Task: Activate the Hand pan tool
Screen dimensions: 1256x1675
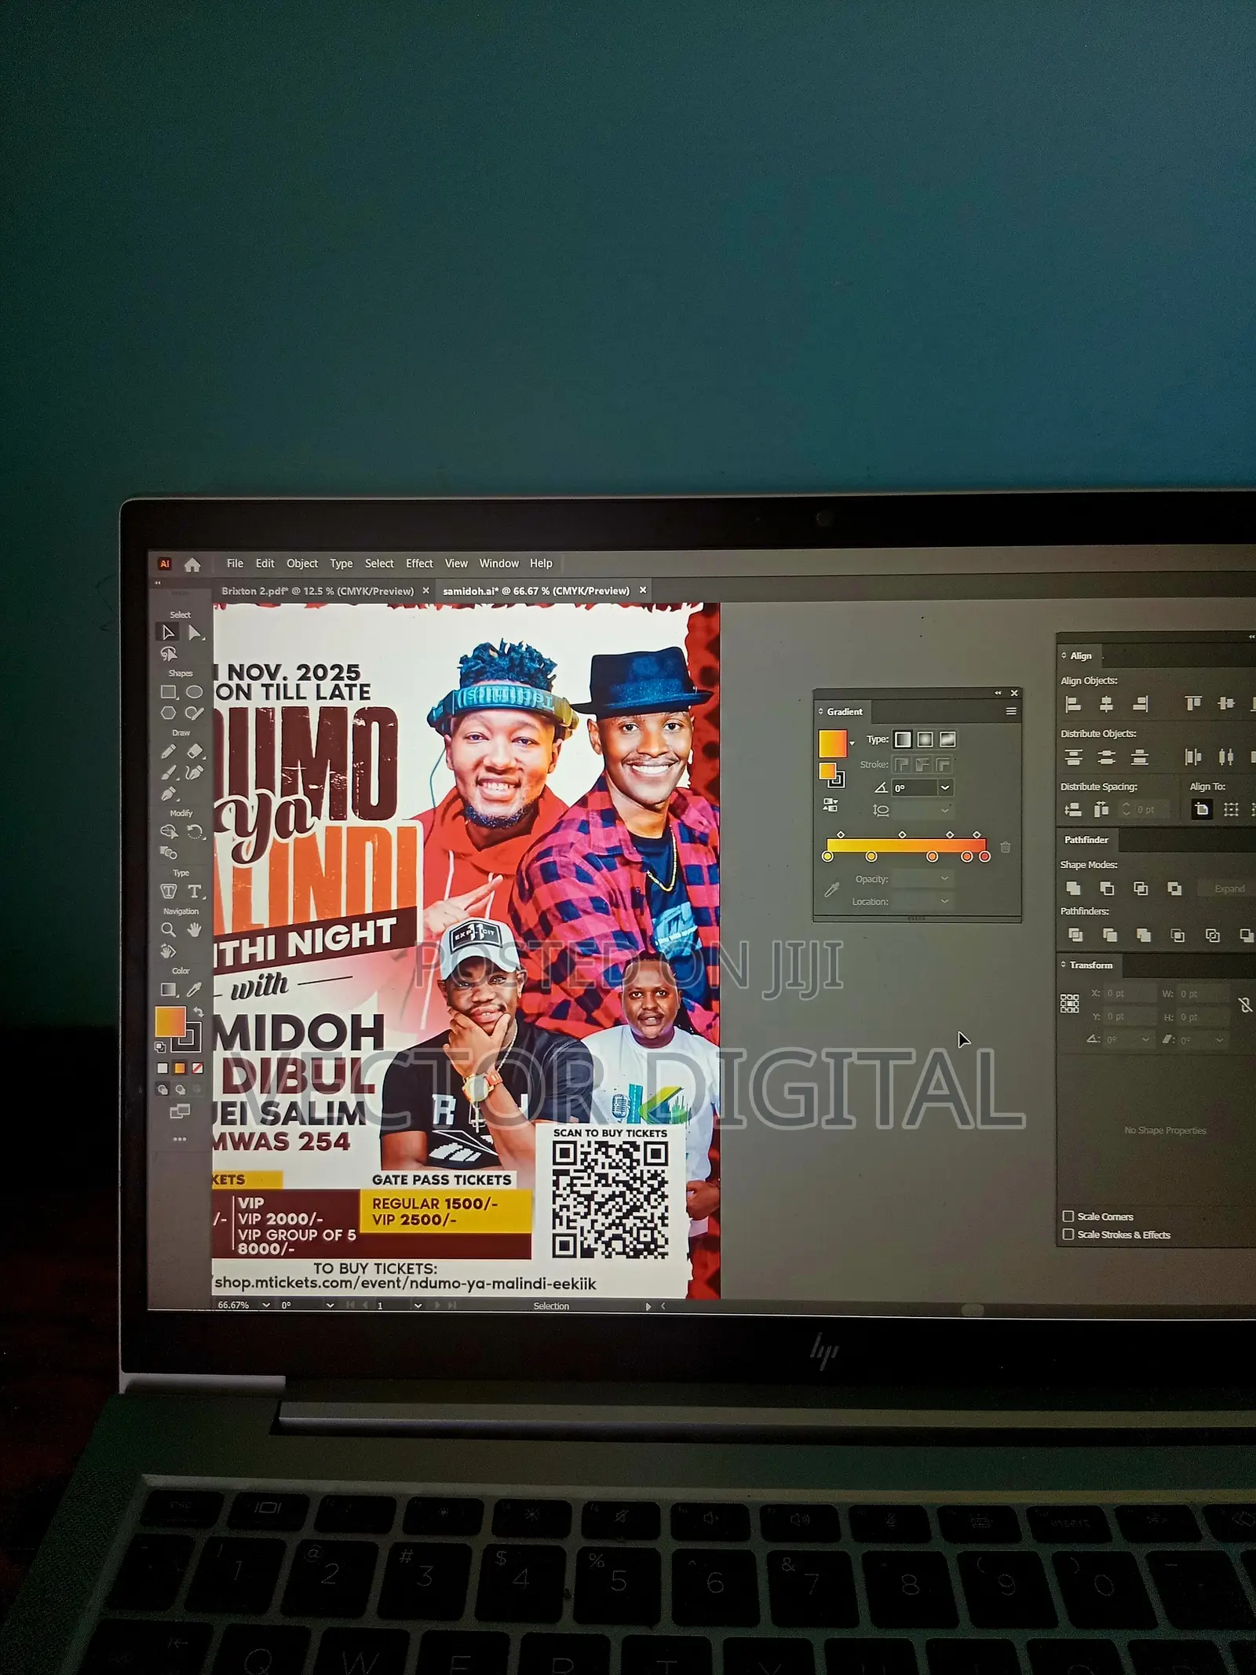Action: pyautogui.click(x=195, y=930)
